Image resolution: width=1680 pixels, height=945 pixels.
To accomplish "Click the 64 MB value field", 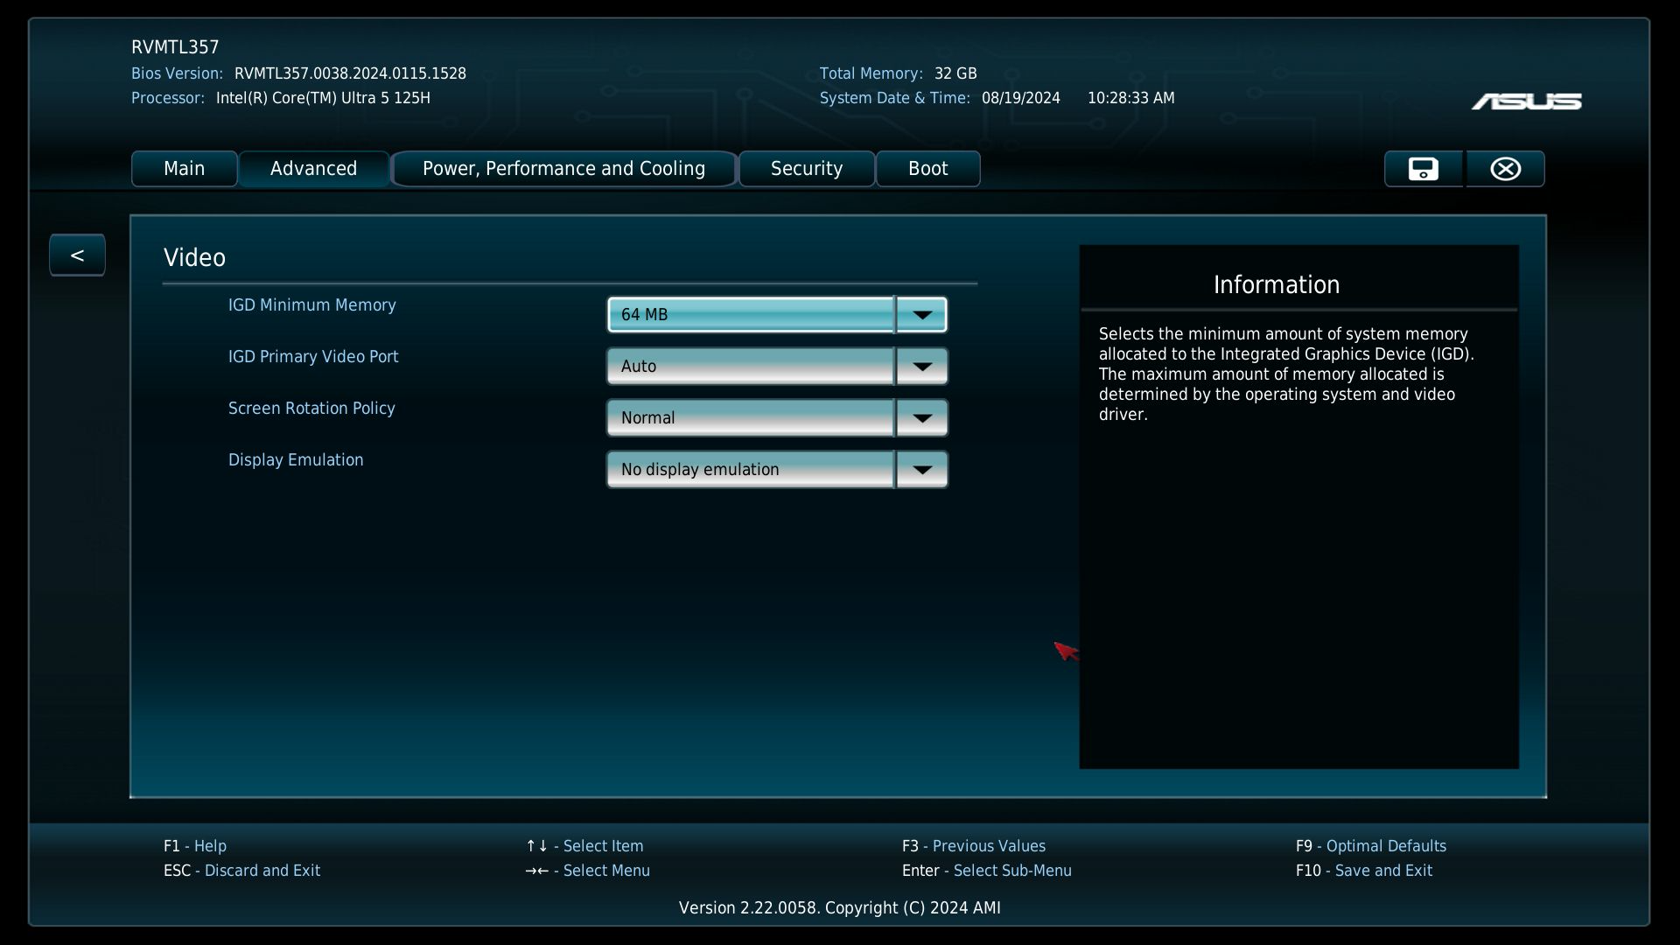I will 750,315.
